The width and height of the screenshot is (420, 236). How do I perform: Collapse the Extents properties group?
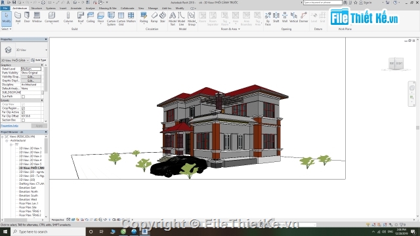[x=42, y=100]
